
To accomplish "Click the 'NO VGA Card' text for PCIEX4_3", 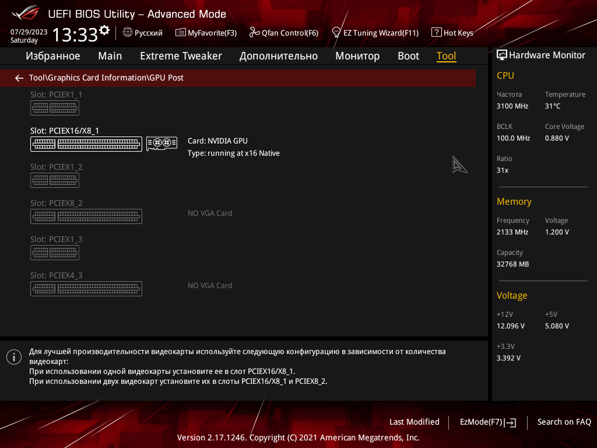I will (210, 286).
